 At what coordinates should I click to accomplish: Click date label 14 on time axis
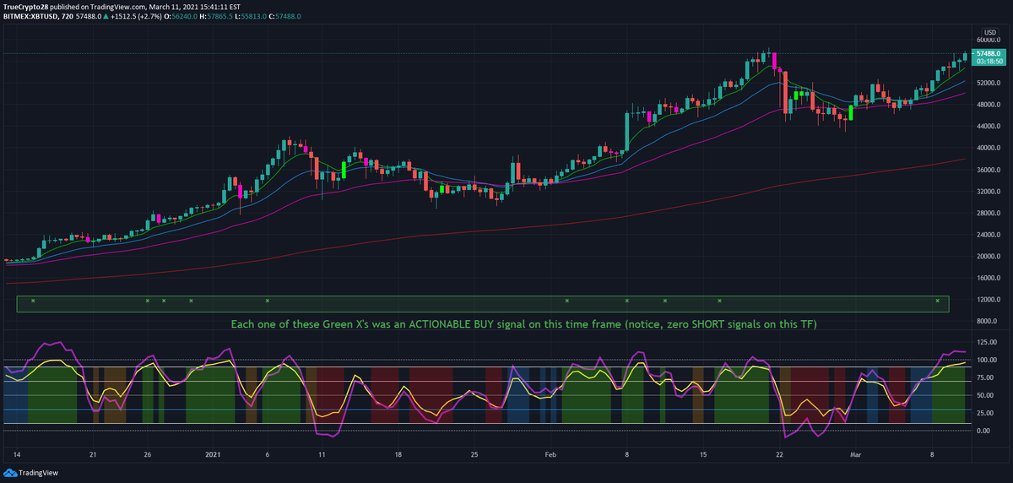pos(18,453)
